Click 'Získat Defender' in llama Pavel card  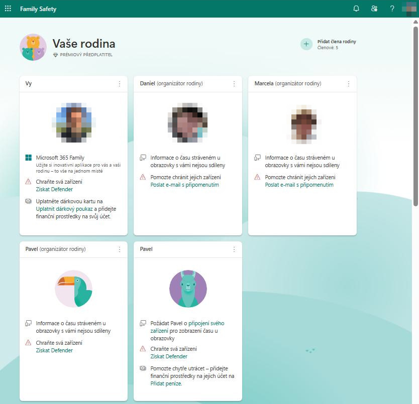pyautogui.click(x=169, y=356)
